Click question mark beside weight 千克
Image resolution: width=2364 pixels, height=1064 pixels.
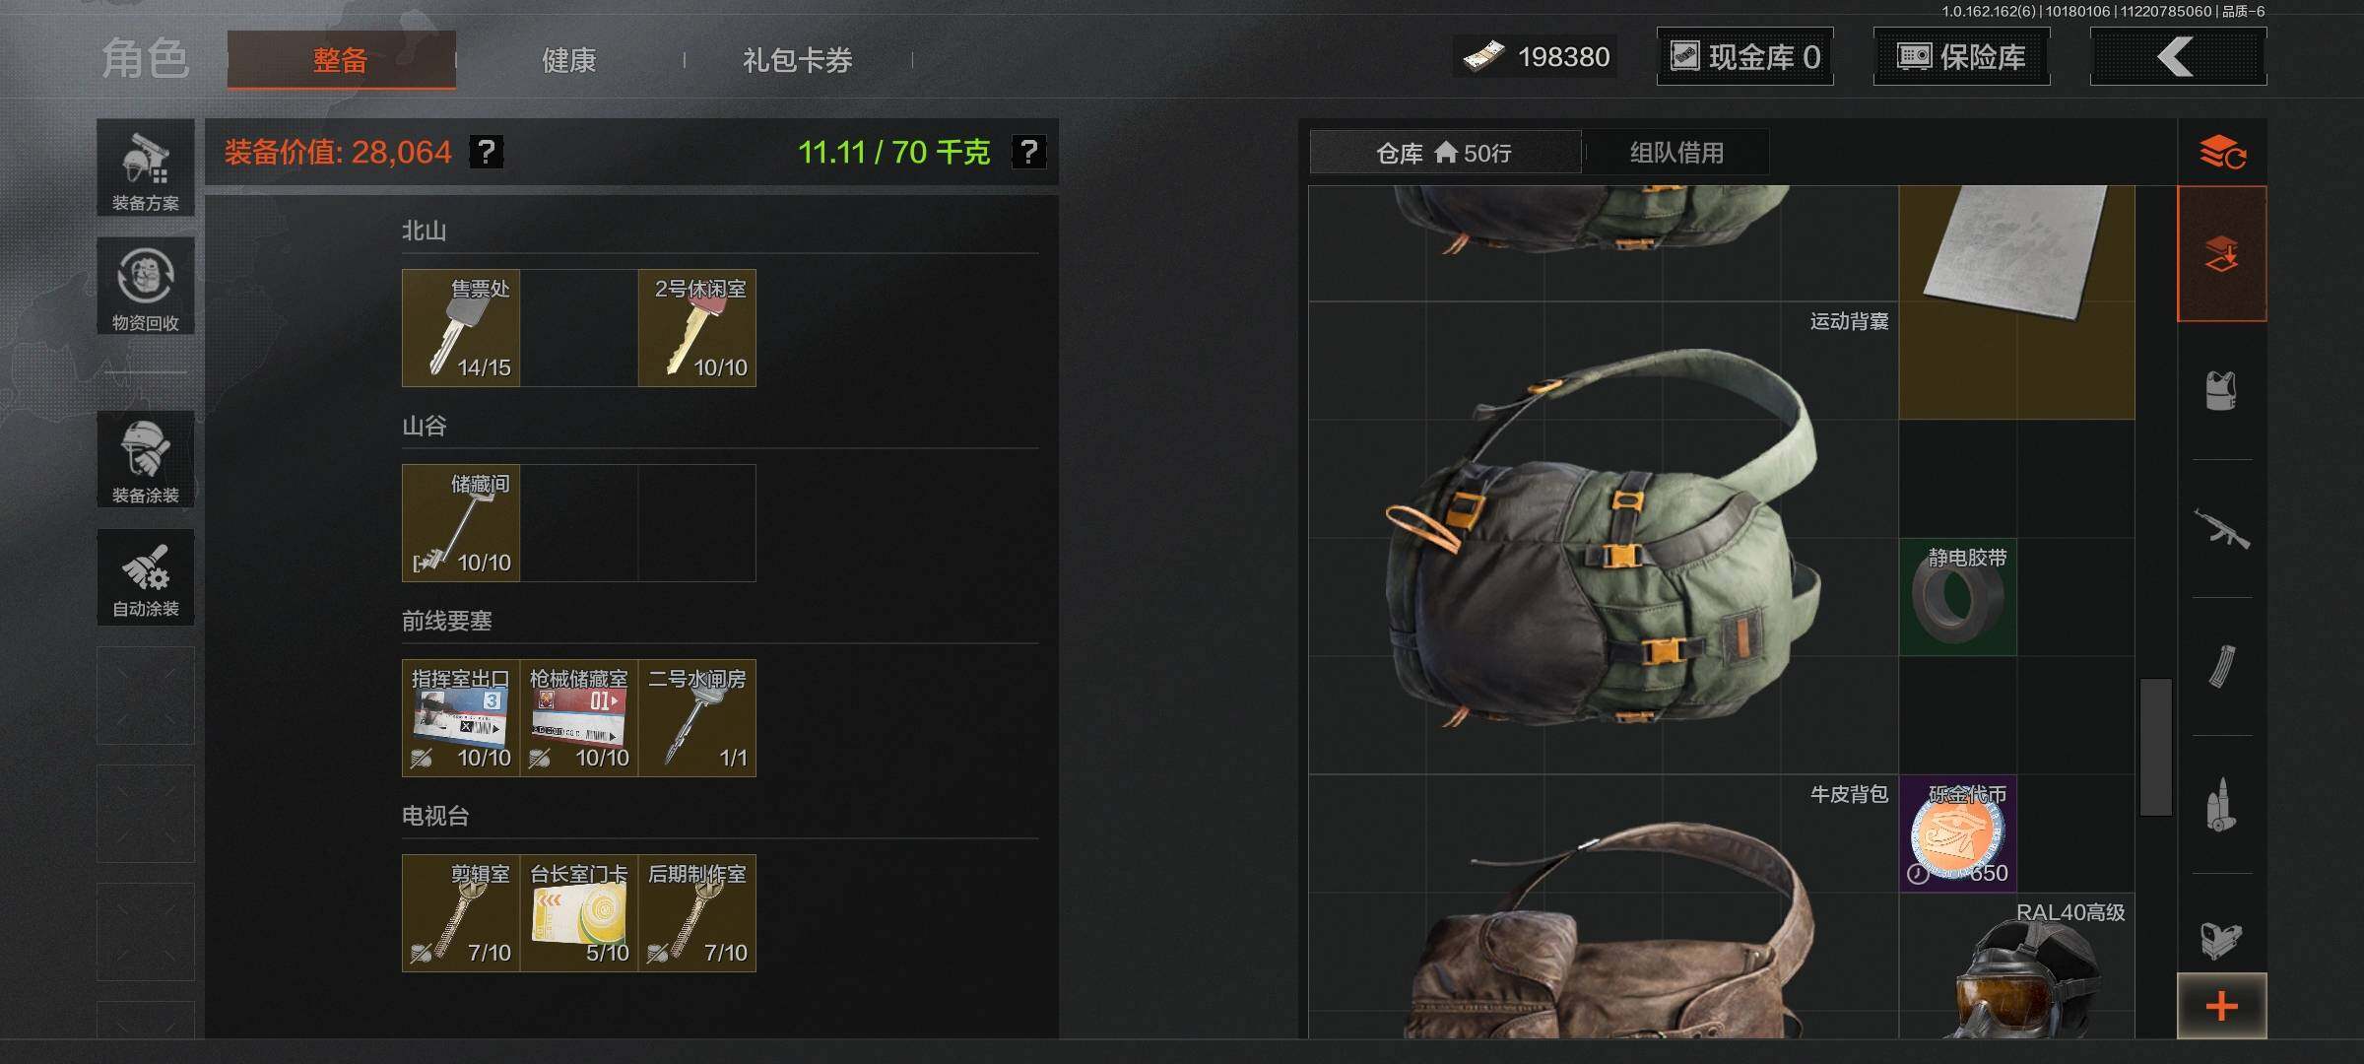(1029, 152)
